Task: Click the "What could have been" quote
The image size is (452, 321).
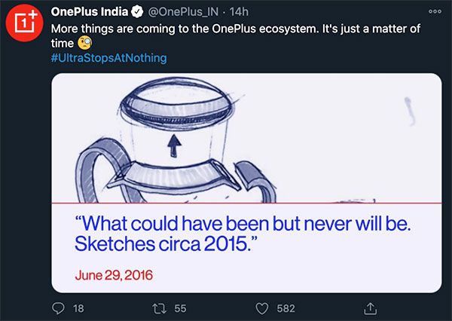Action: [246, 234]
